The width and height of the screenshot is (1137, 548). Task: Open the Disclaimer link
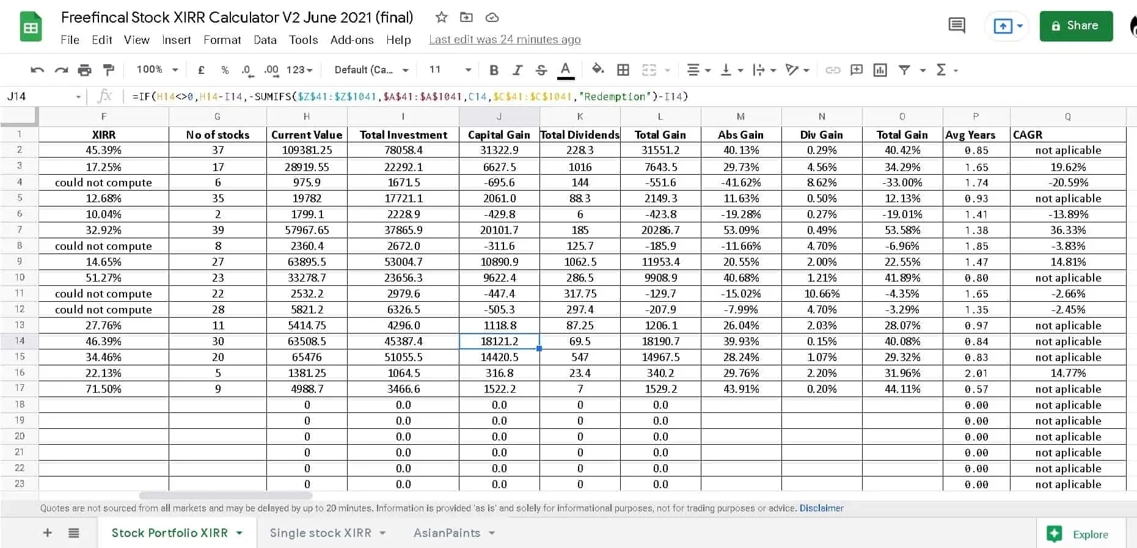(821, 508)
